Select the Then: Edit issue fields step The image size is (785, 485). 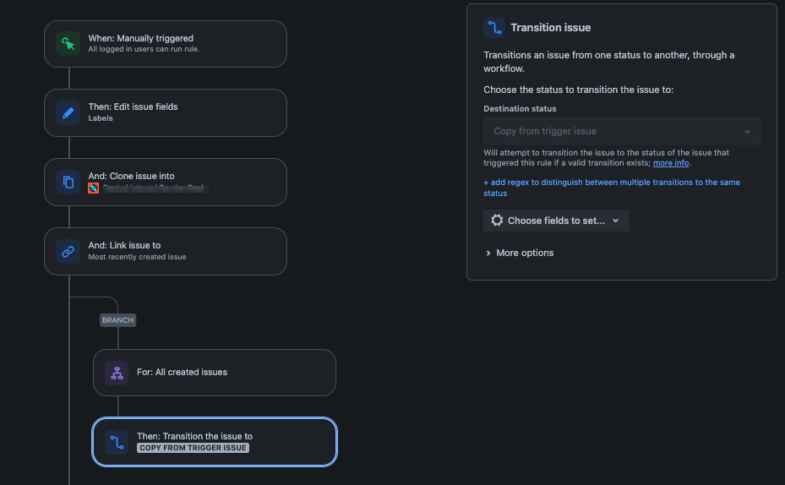tap(166, 112)
